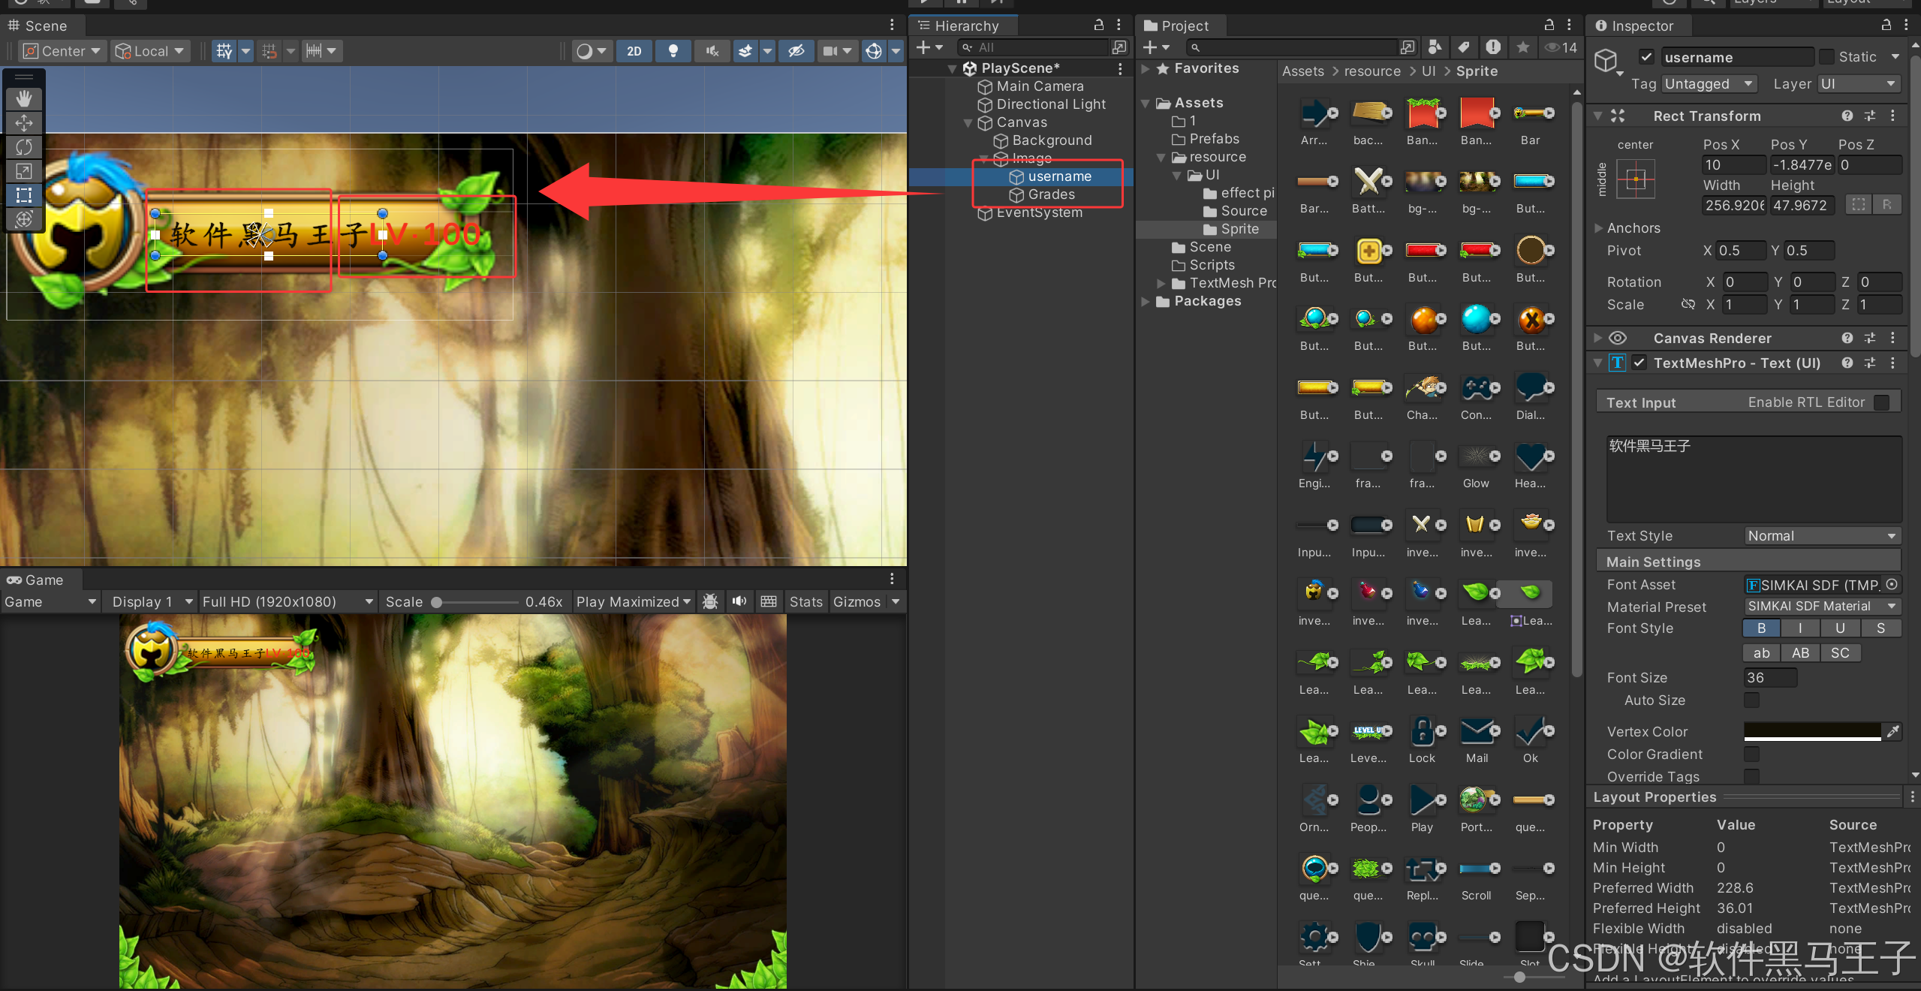
Task: Click the Font Size input field
Action: [x=1769, y=677]
